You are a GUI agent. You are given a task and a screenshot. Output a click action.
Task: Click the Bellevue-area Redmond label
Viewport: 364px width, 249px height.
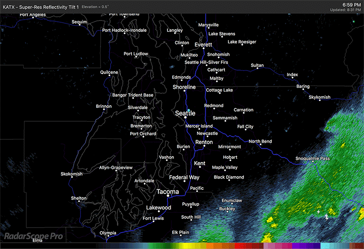(x=214, y=106)
